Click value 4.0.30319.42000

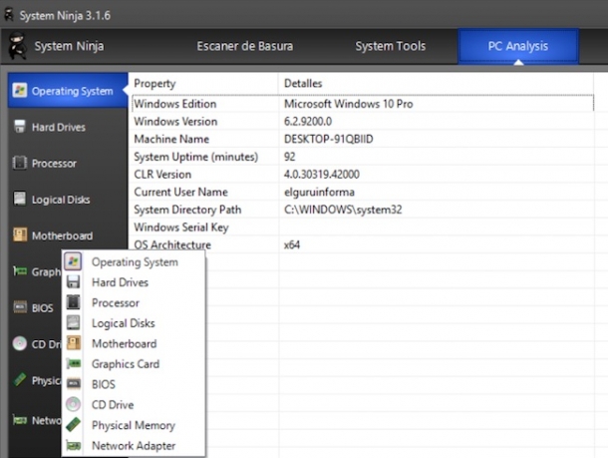coord(322,175)
